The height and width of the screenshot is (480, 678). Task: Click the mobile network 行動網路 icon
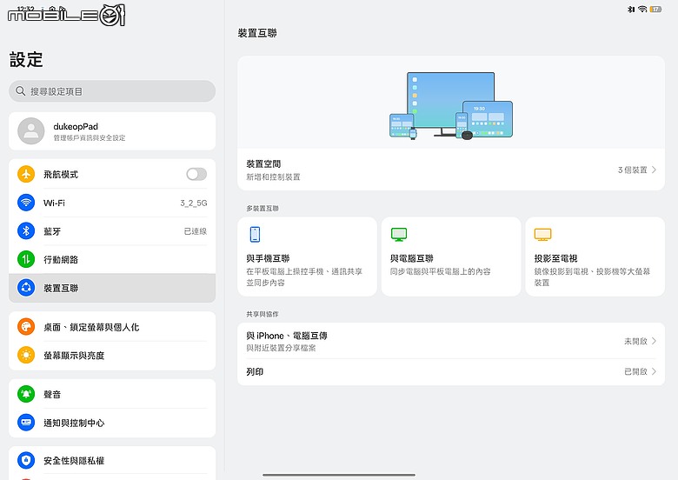26,259
